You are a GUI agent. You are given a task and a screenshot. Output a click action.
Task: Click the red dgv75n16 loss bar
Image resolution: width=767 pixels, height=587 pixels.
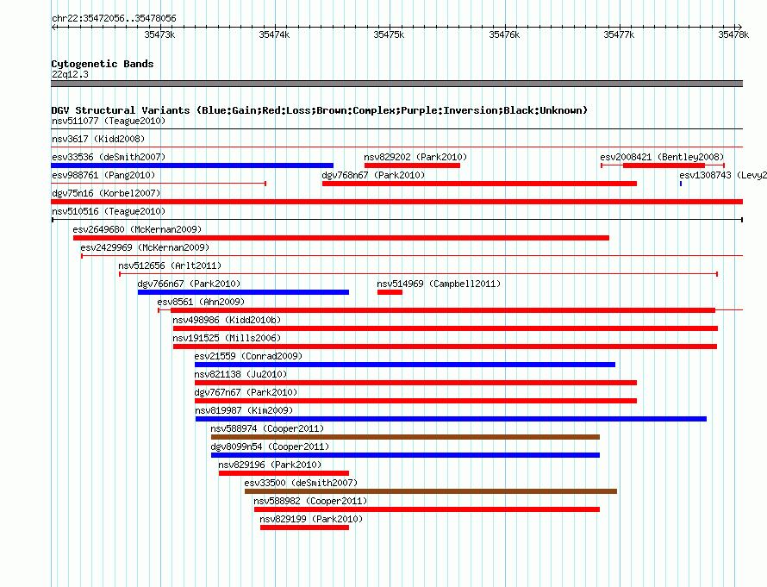point(397,202)
